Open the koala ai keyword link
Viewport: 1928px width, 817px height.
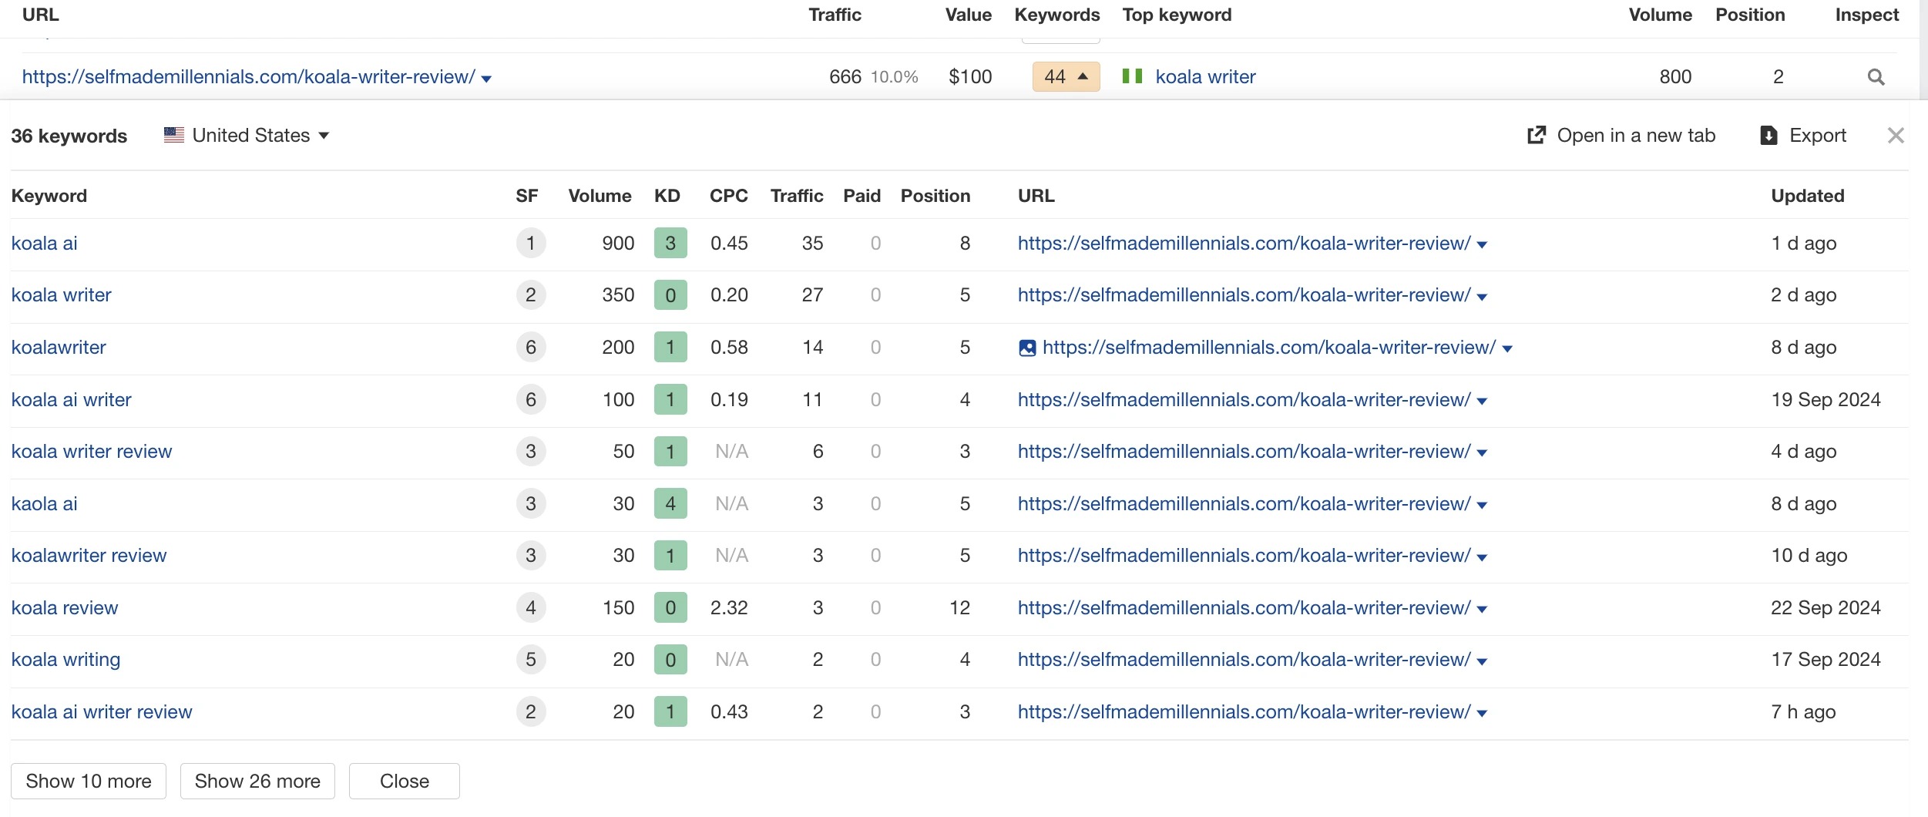44,244
